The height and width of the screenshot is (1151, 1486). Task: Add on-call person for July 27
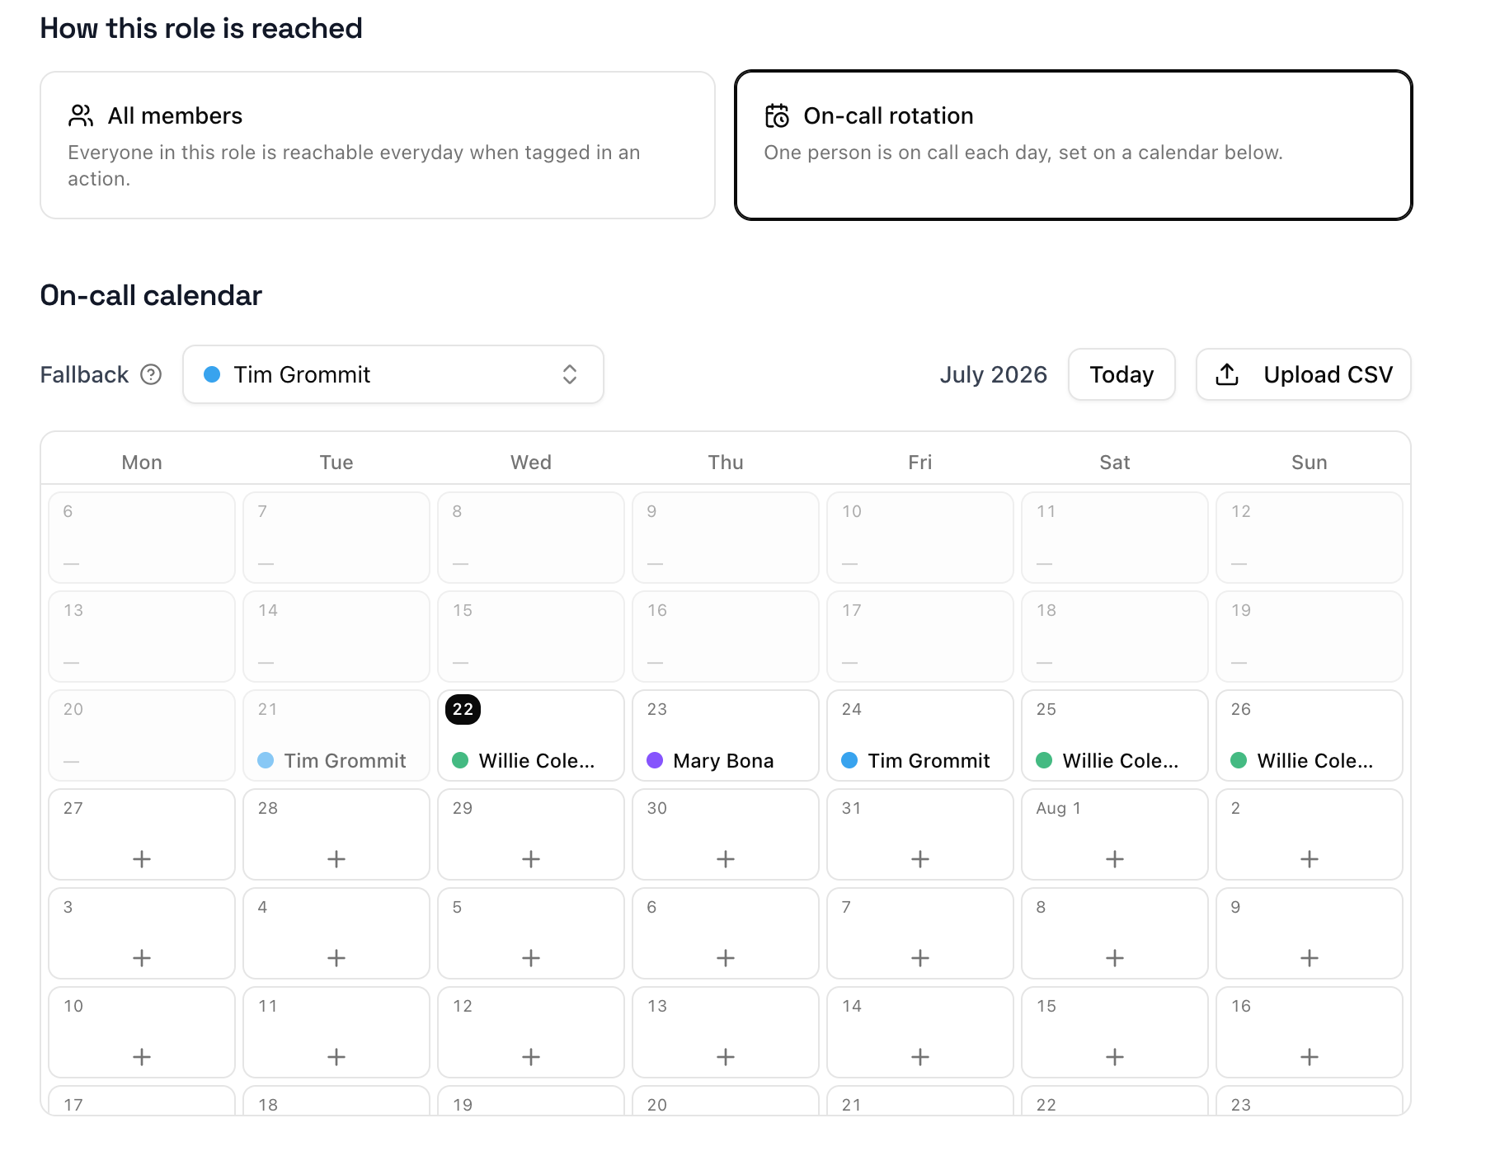pos(142,859)
